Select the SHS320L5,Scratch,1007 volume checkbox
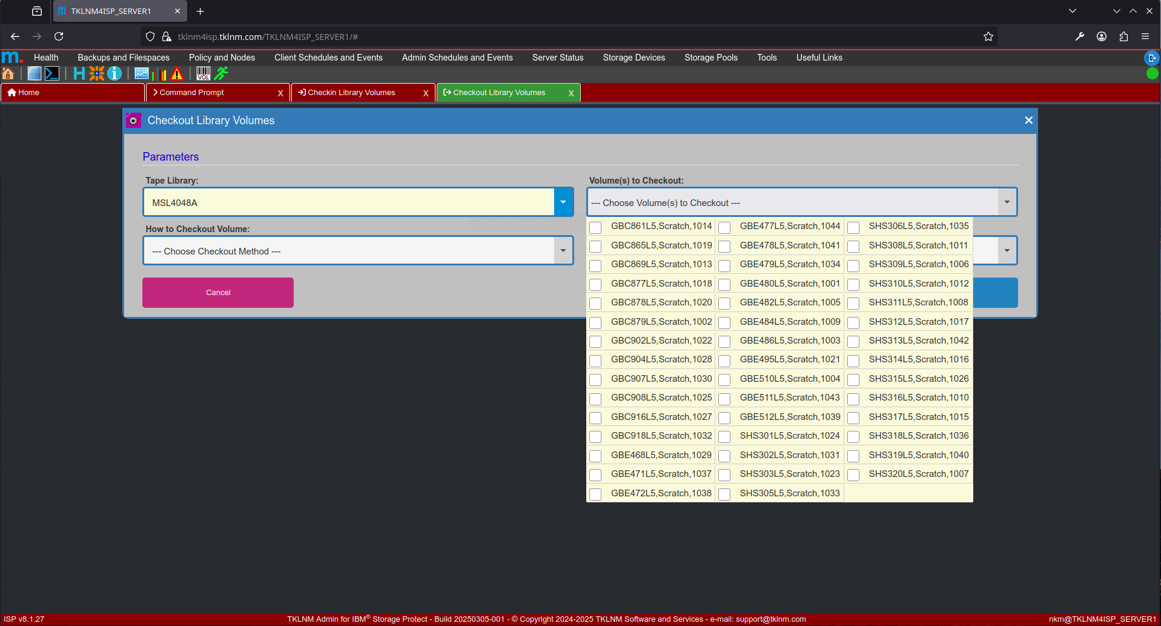The image size is (1161, 626). [853, 474]
